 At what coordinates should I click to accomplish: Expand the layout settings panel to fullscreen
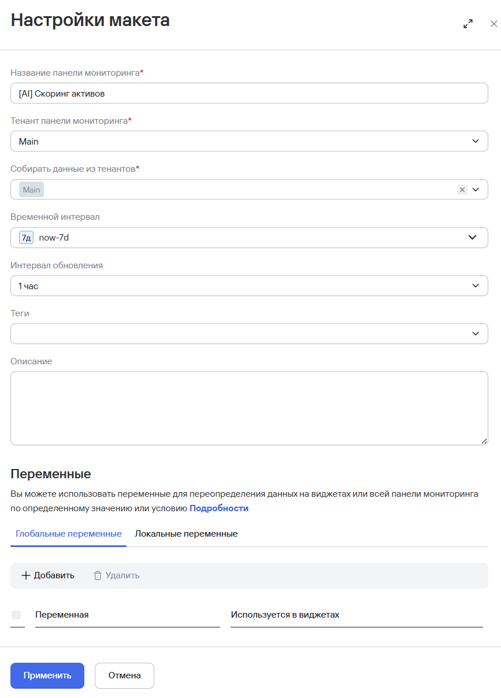pyautogui.click(x=468, y=24)
